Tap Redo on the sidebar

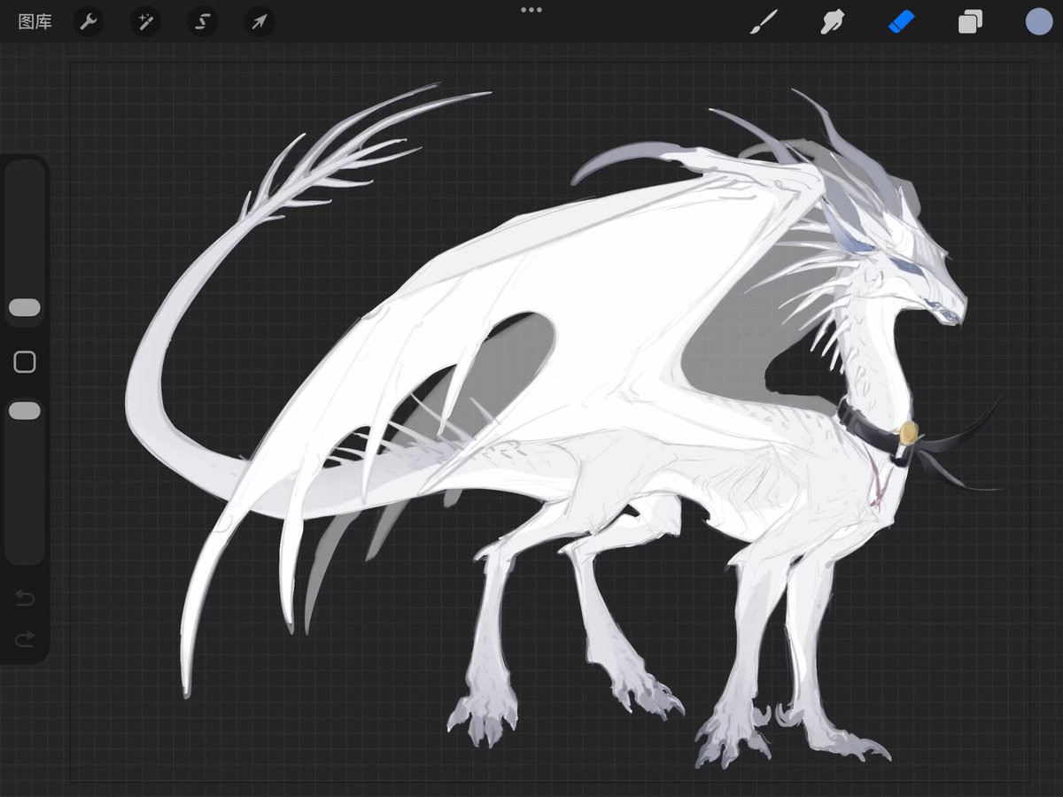pyautogui.click(x=25, y=639)
